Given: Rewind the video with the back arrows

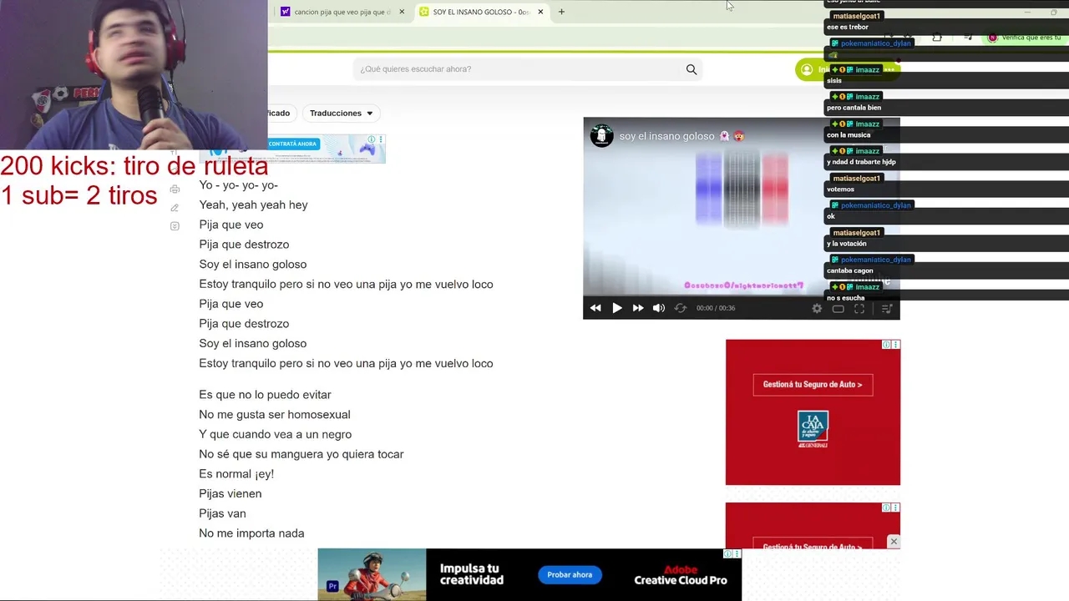Looking at the screenshot, I should (x=595, y=308).
